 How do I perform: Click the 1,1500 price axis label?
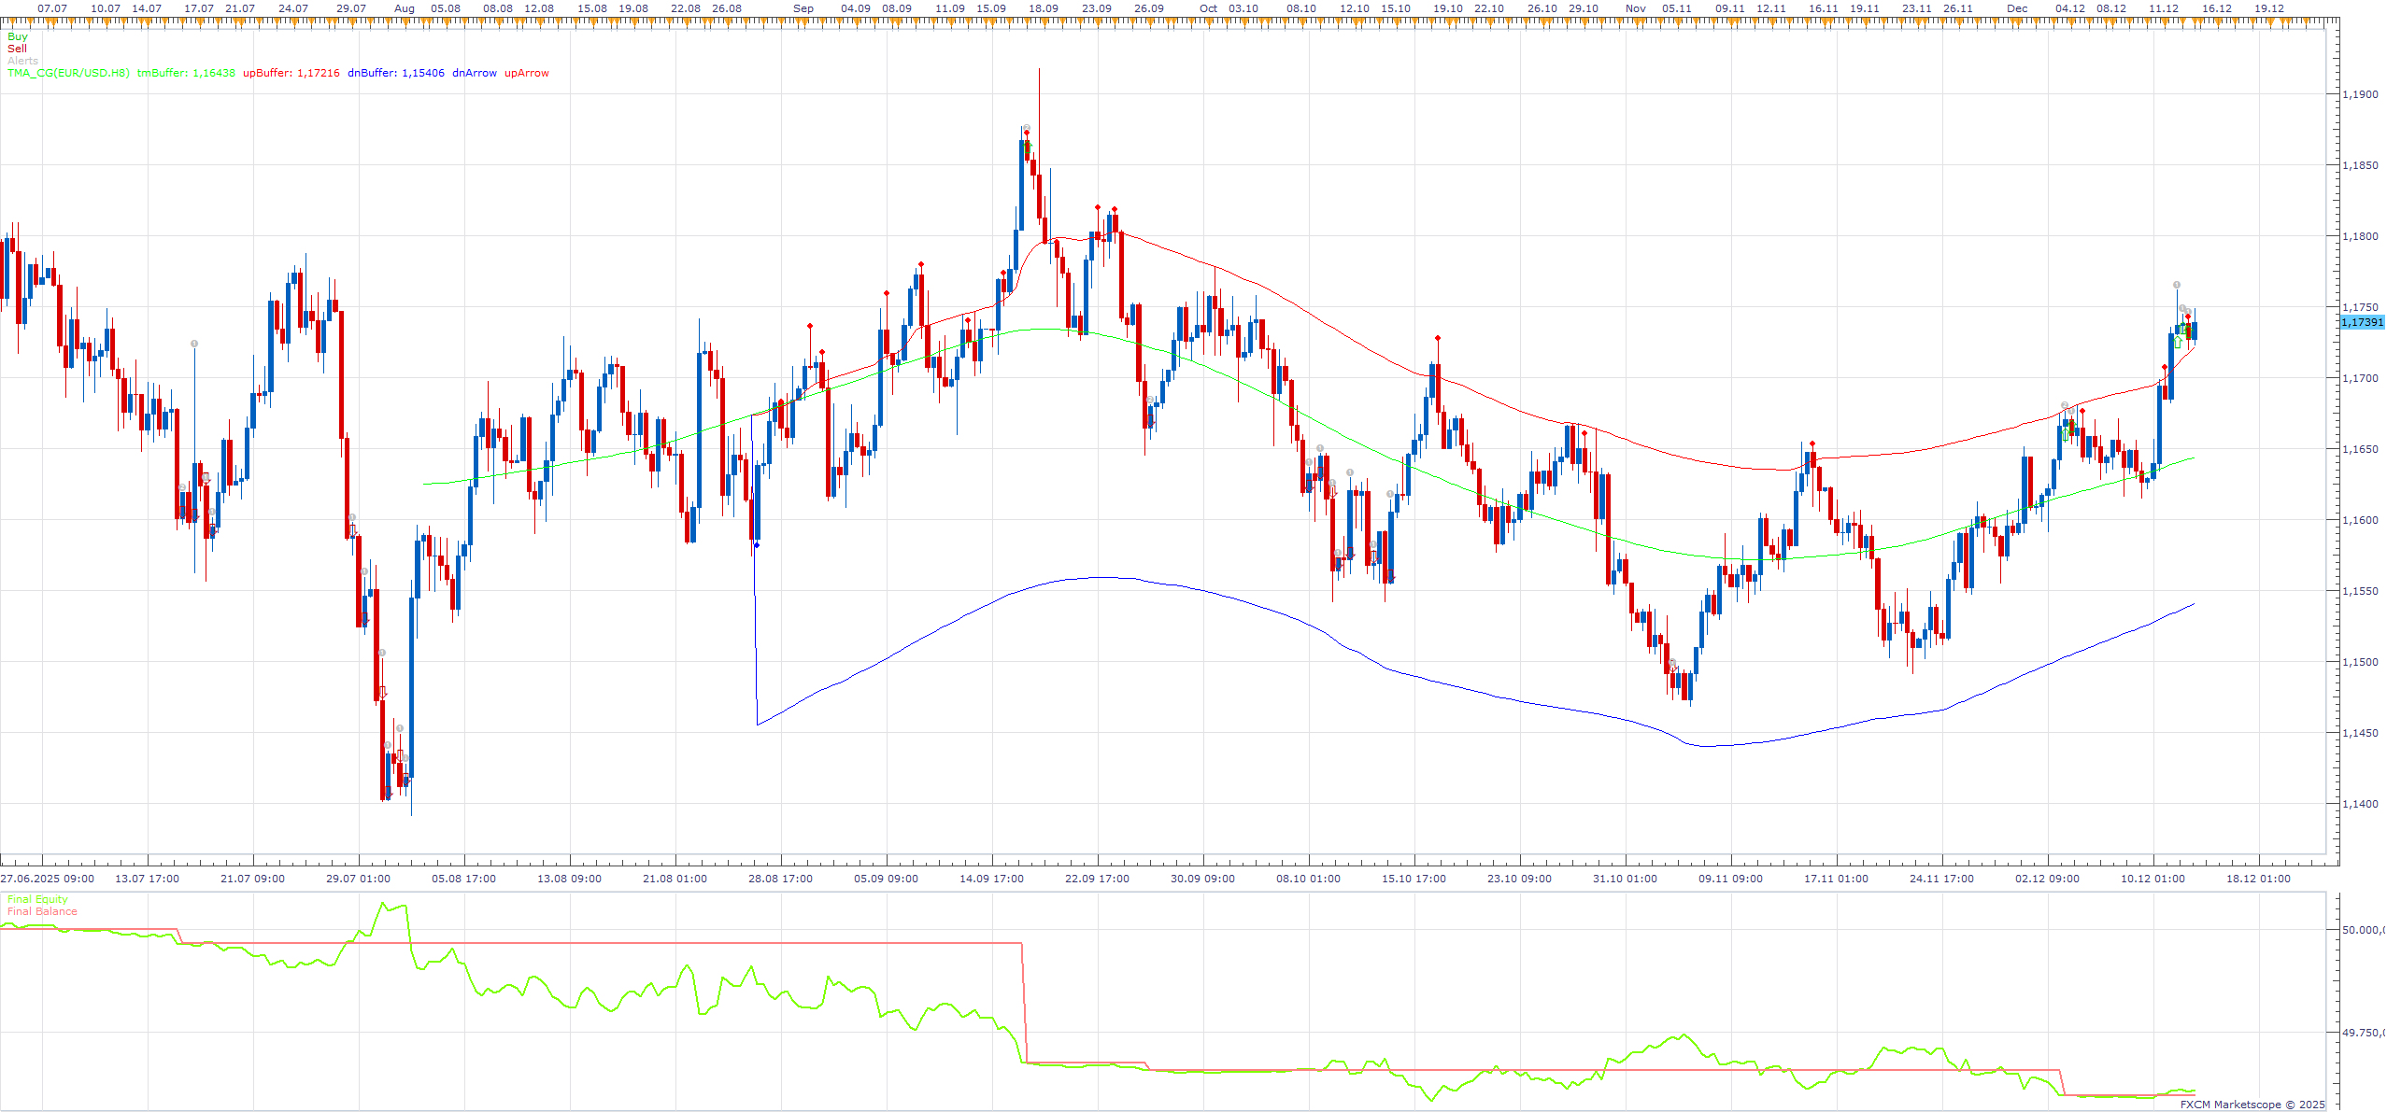point(2360,662)
